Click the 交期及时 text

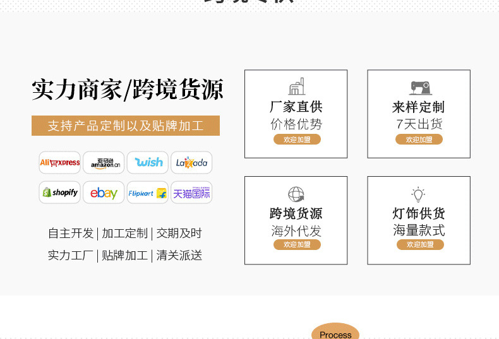[179, 233]
